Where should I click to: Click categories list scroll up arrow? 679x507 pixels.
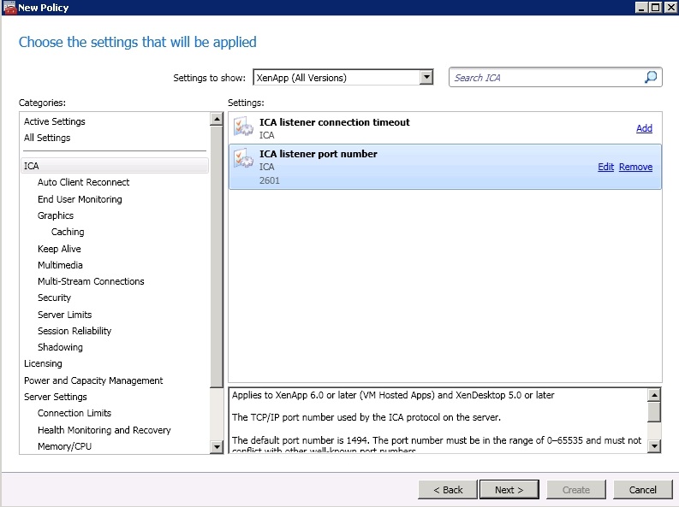[217, 119]
